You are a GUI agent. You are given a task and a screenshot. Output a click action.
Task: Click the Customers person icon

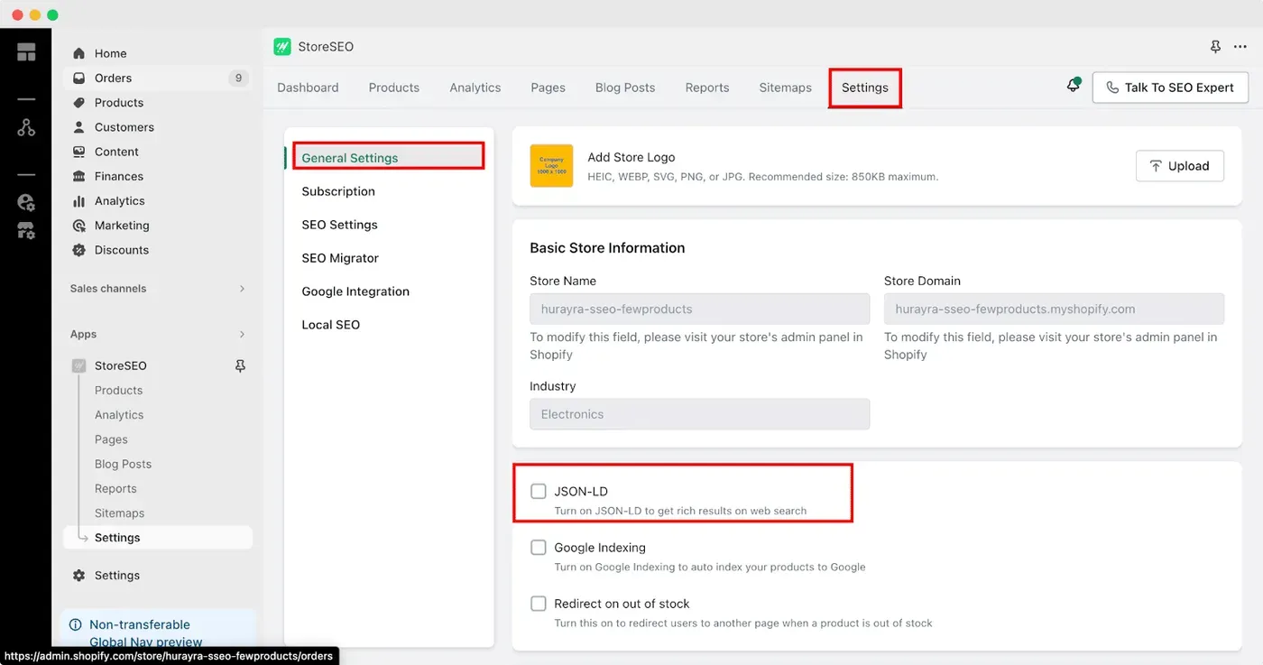(x=79, y=127)
